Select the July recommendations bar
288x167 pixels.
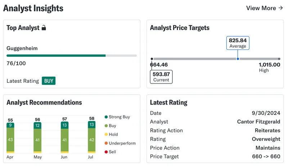(92, 137)
